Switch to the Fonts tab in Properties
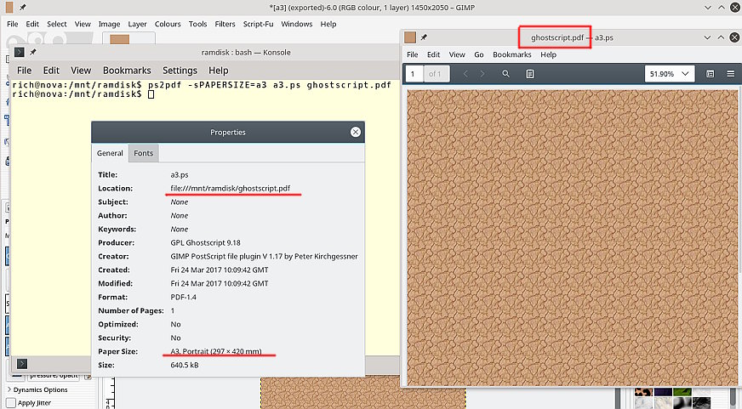This screenshot has height=409, width=742. click(143, 153)
